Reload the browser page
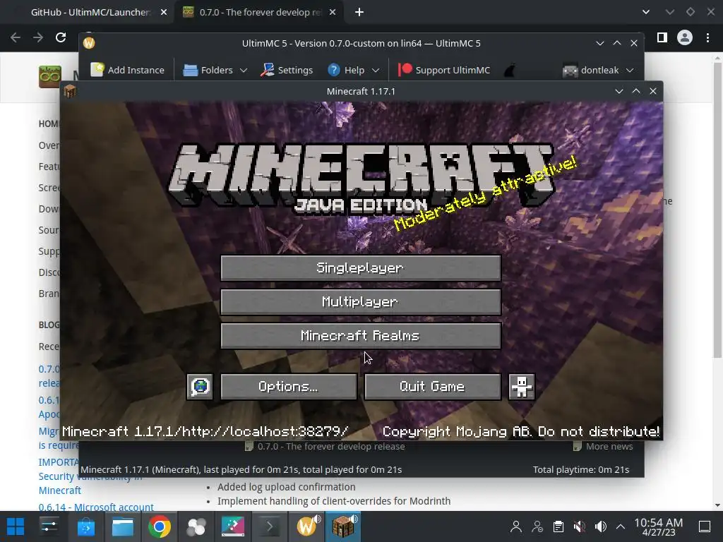This screenshot has height=542, width=723. click(61, 38)
